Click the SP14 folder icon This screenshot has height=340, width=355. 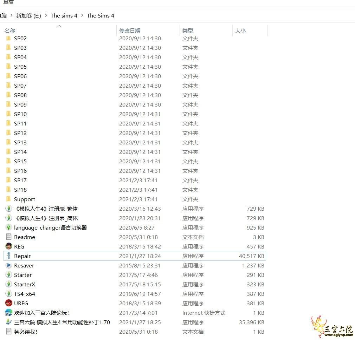coord(8,152)
